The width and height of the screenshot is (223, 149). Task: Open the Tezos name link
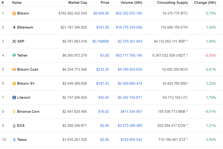click(22, 140)
